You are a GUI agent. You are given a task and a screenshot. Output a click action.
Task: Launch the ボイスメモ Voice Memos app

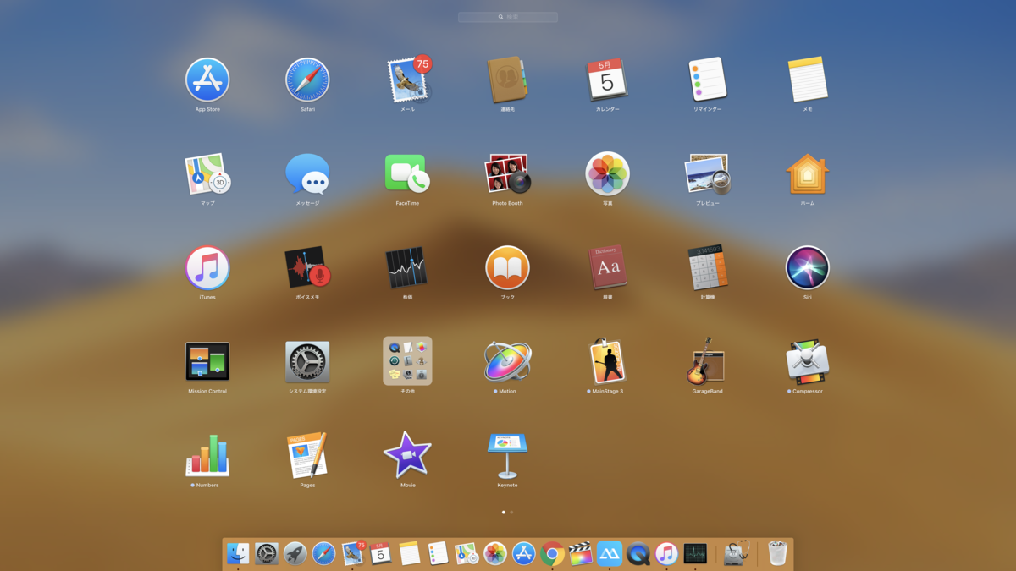pyautogui.click(x=307, y=267)
